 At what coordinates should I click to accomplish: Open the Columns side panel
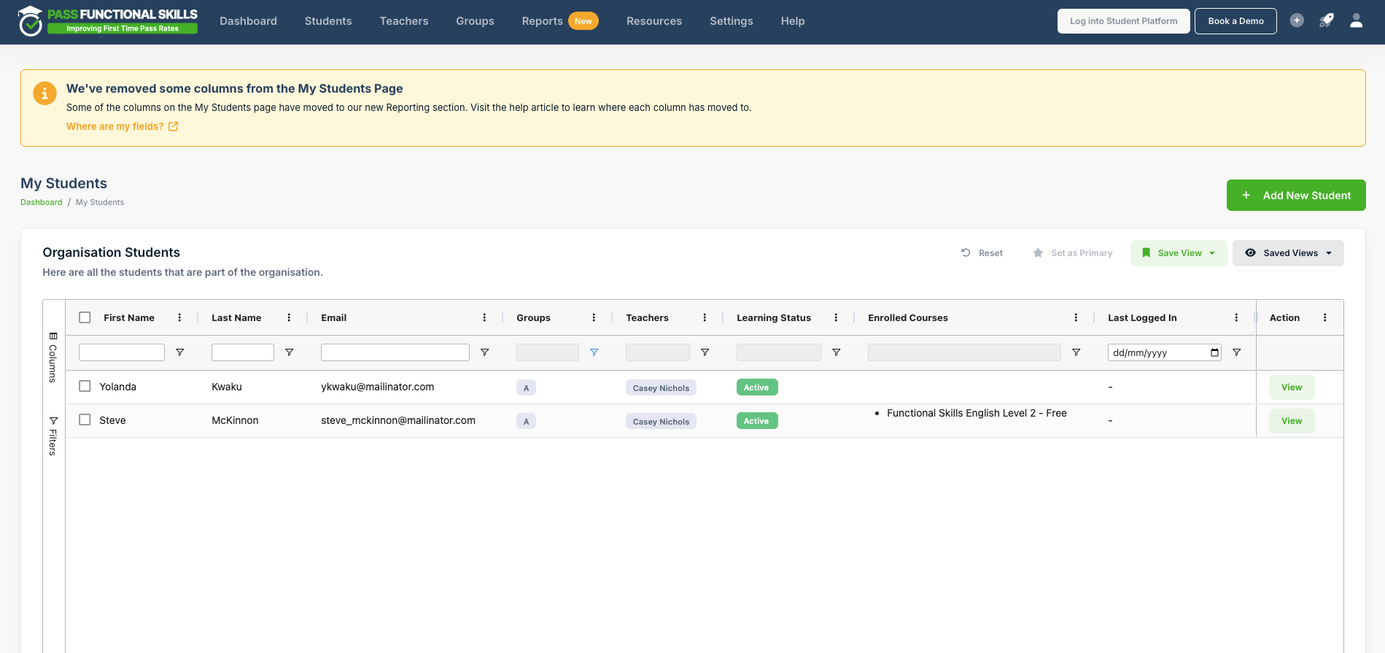point(53,358)
